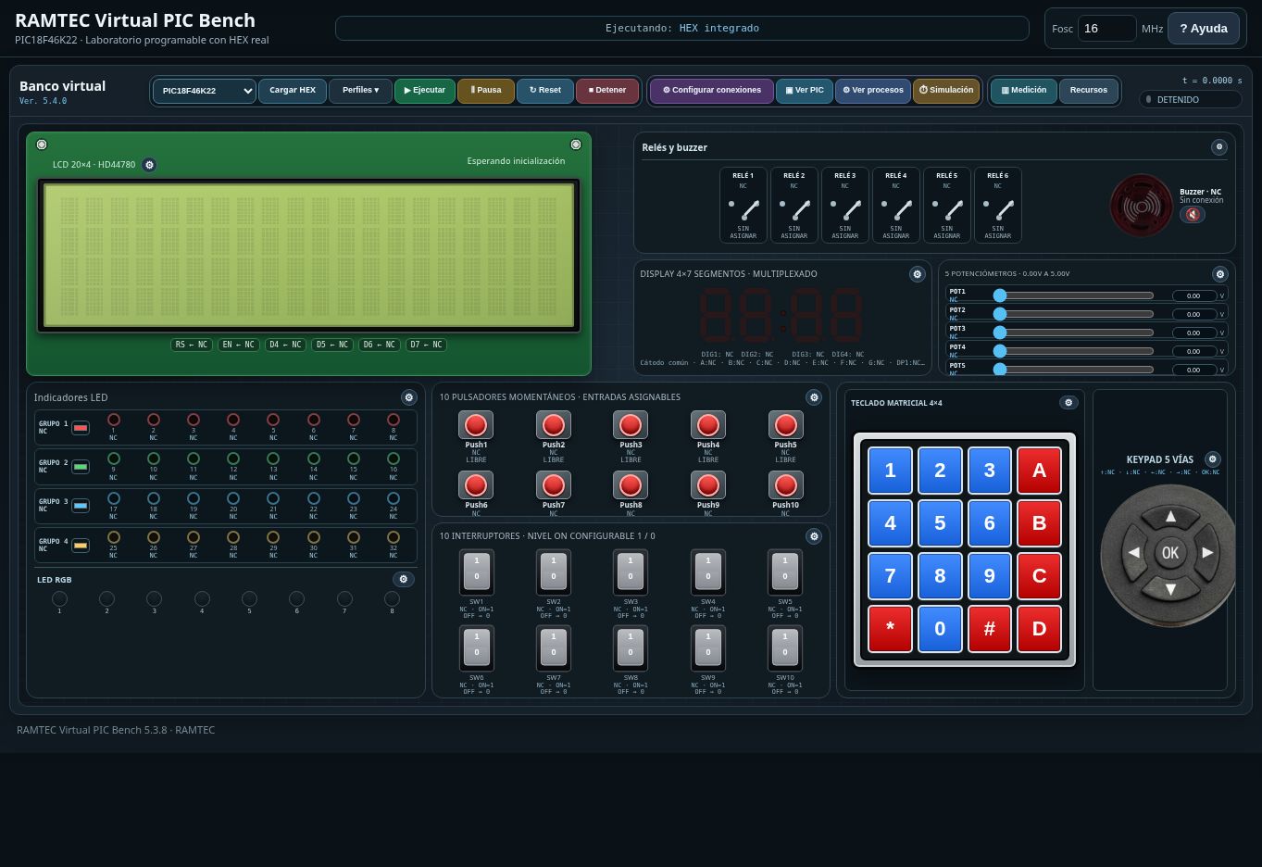This screenshot has width=1262, height=867.
Task: Toggle switch SW3
Action: [x=631, y=572]
